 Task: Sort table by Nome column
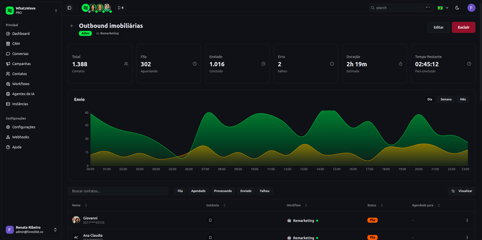point(79,205)
